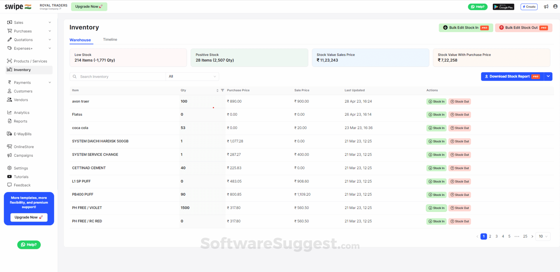This screenshot has height=272, width=560.
Task: Select Products / Services in sidebar
Action: (x=31, y=61)
